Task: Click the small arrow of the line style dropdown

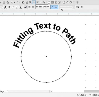Action: coord(74,7)
